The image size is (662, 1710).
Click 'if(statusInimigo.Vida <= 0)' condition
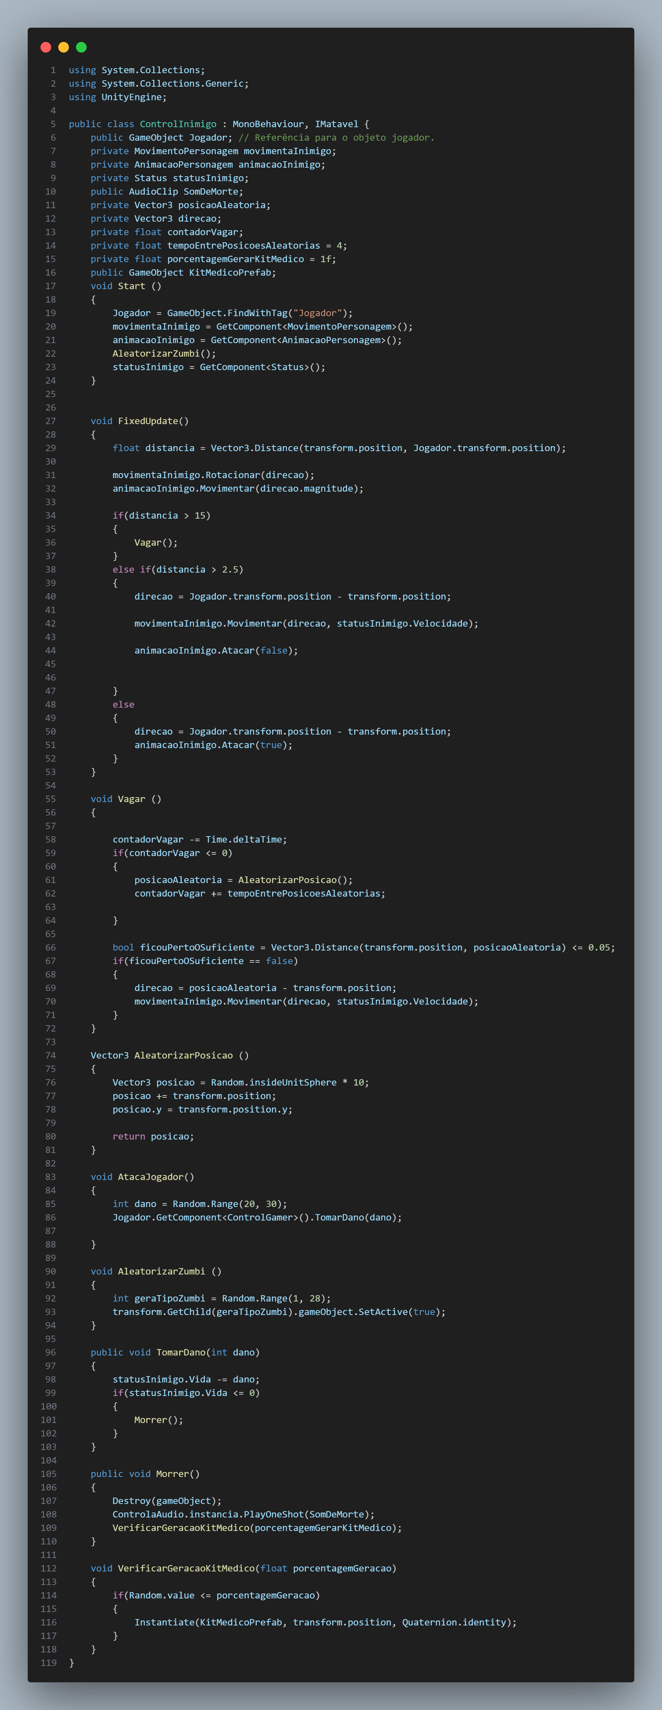pos(186,1393)
